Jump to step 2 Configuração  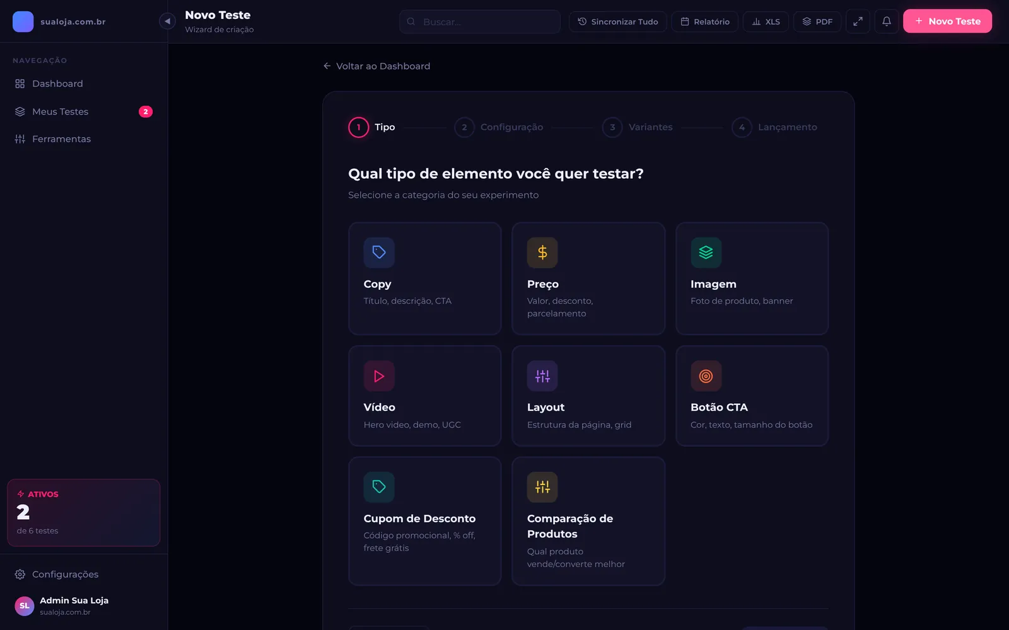(x=499, y=127)
